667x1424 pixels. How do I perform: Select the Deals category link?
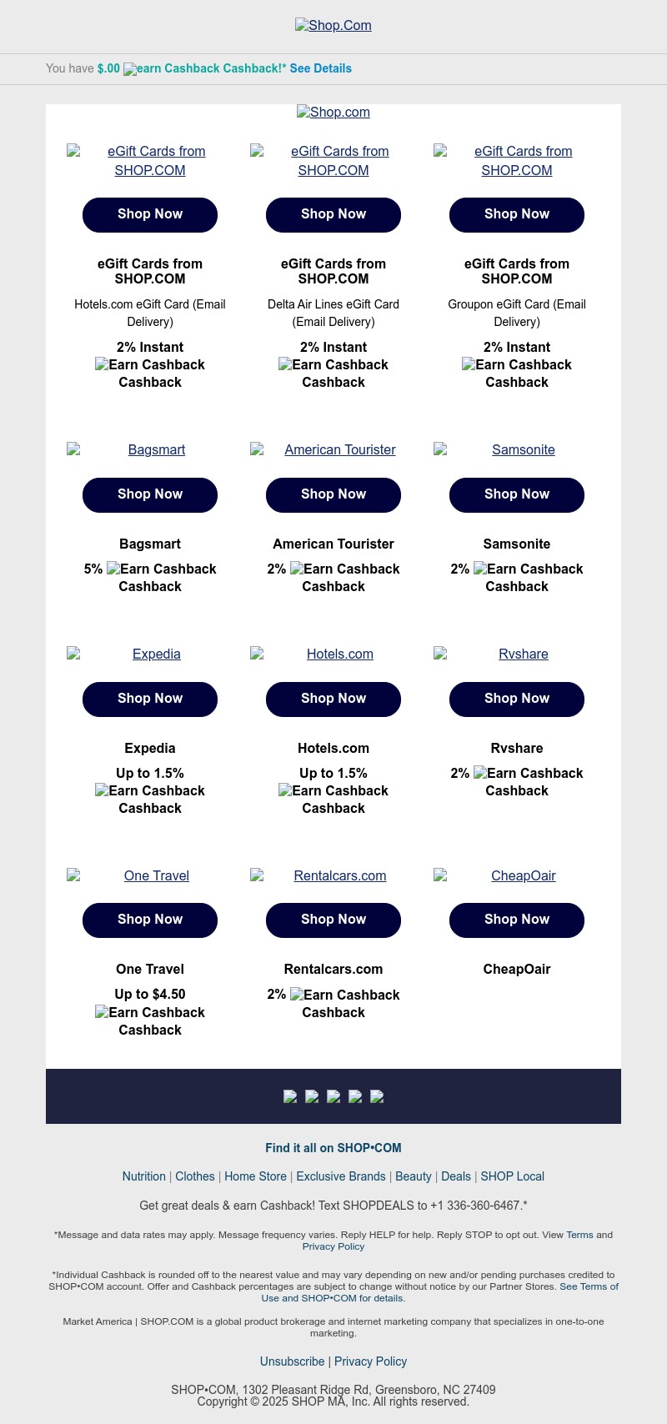tap(456, 1176)
